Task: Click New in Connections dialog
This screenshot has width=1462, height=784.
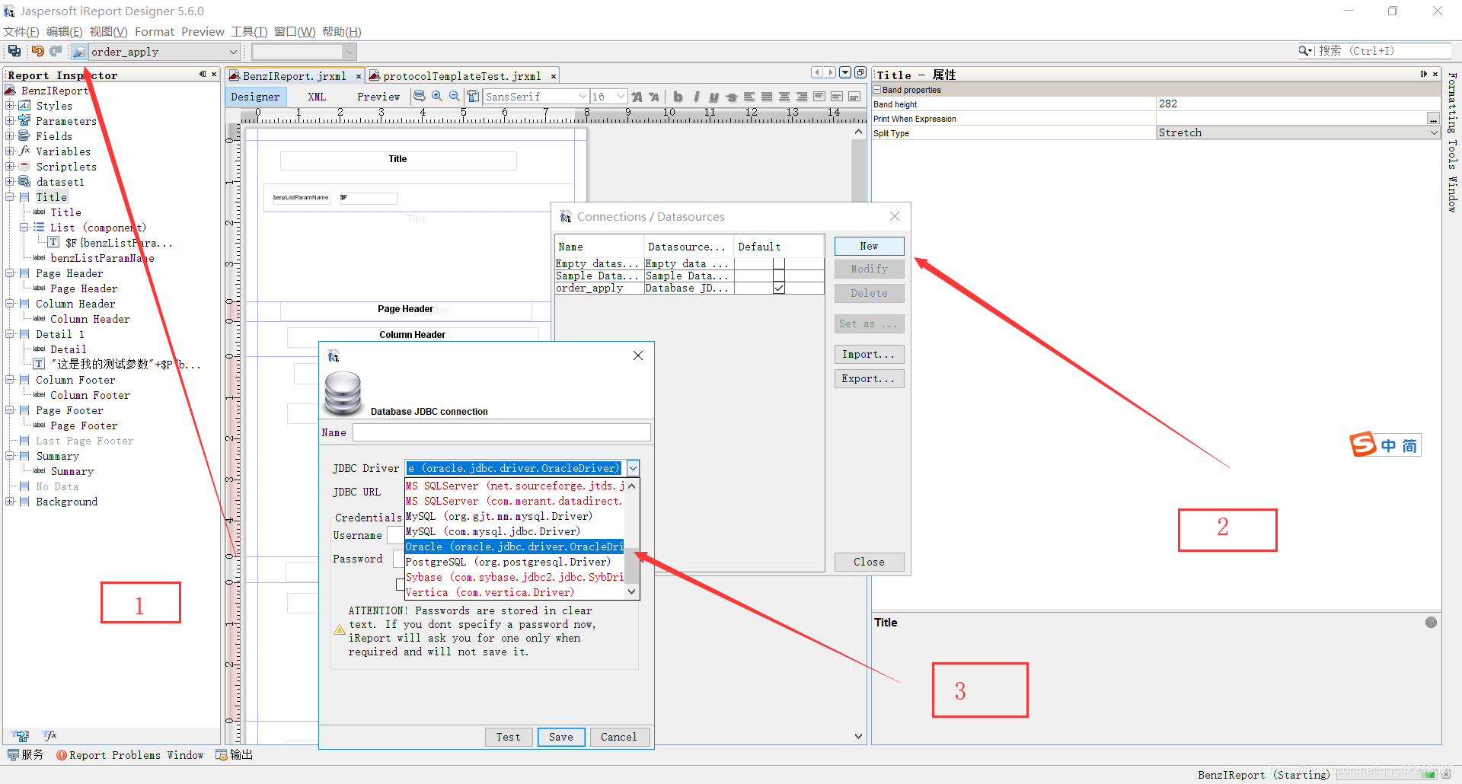Action: pos(869,246)
